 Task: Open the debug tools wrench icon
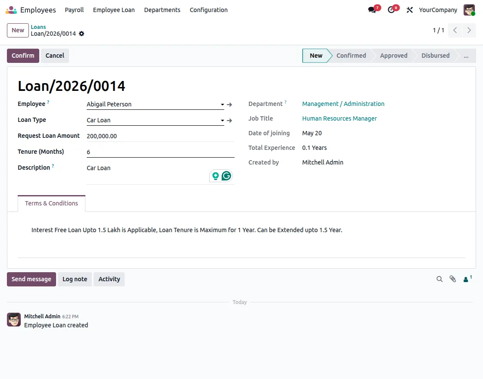click(409, 10)
